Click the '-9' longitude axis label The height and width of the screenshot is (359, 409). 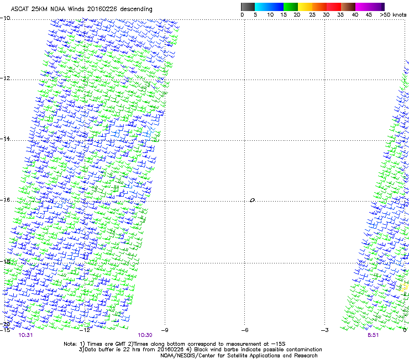coord(164,330)
